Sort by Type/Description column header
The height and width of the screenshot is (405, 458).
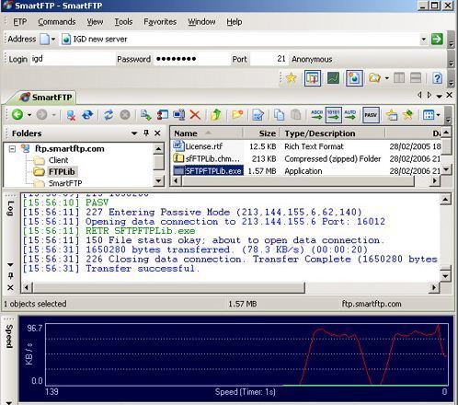333,133
